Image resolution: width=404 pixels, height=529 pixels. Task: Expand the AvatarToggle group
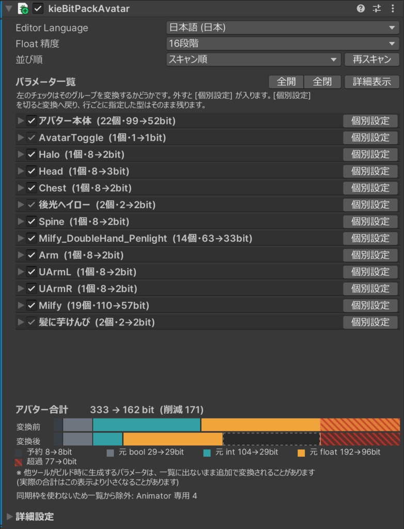21,137
